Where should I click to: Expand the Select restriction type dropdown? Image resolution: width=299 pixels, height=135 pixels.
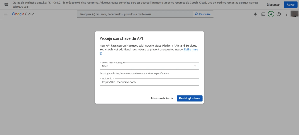click(149, 66)
